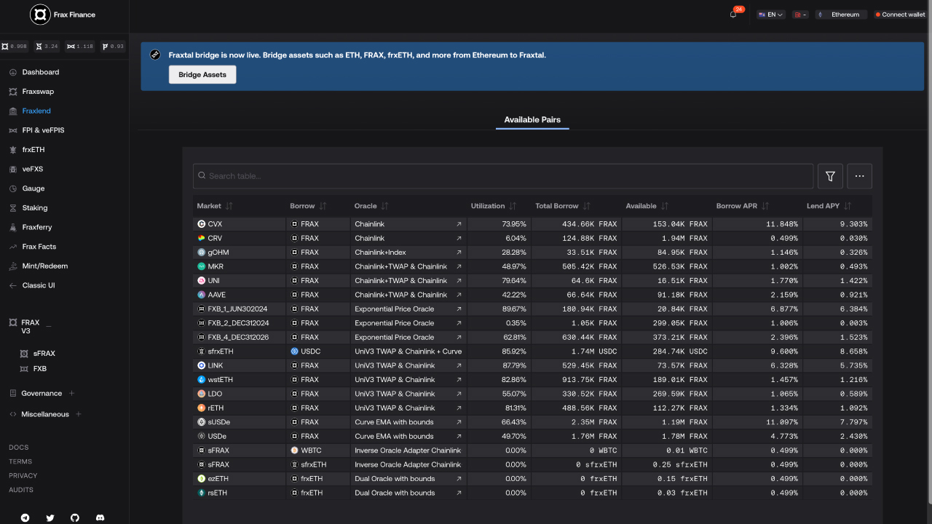Open the sfrxETH USDC market
The width and height of the screenshot is (932, 524).
coord(532,352)
